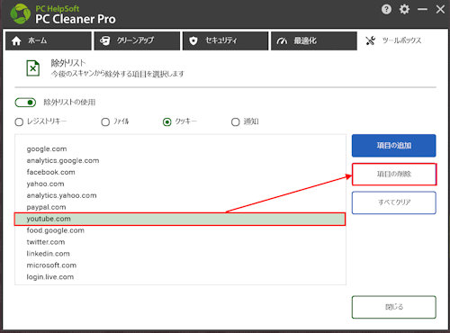The width and height of the screenshot is (450, 333).
Task: Click the 閉じる button
Action: pos(394,307)
